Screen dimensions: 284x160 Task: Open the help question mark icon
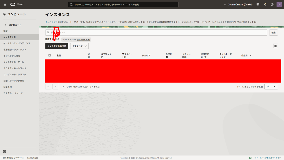coord(272,4)
